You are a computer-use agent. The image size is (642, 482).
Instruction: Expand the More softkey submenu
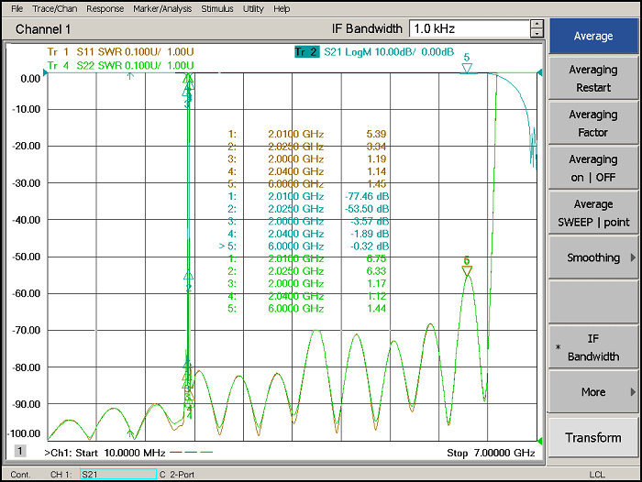coord(593,392)
